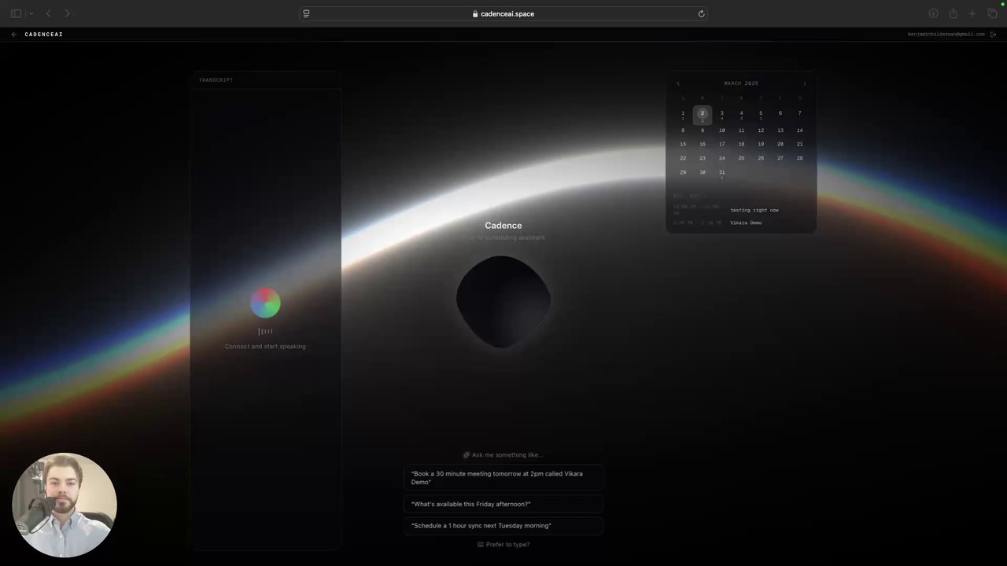Screen dimensions: 1007x566
Task: Click the account email in the header
Action: coord(946,35)
